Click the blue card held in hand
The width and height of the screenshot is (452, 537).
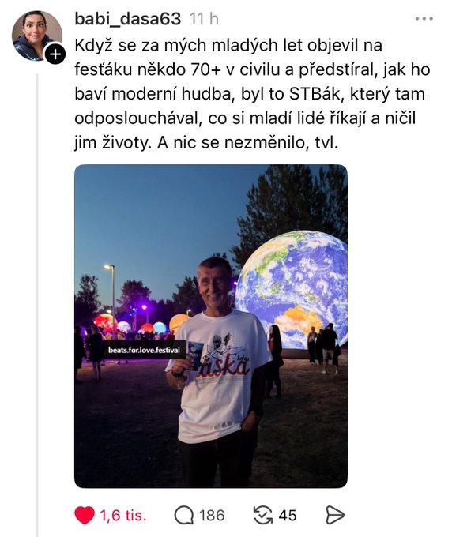tap(195, 355)
